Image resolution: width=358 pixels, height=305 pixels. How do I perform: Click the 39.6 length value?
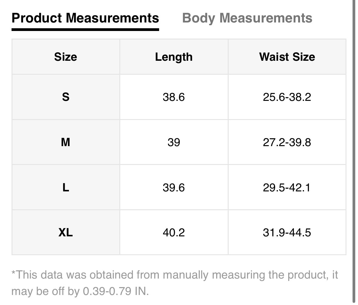(174, 187)
